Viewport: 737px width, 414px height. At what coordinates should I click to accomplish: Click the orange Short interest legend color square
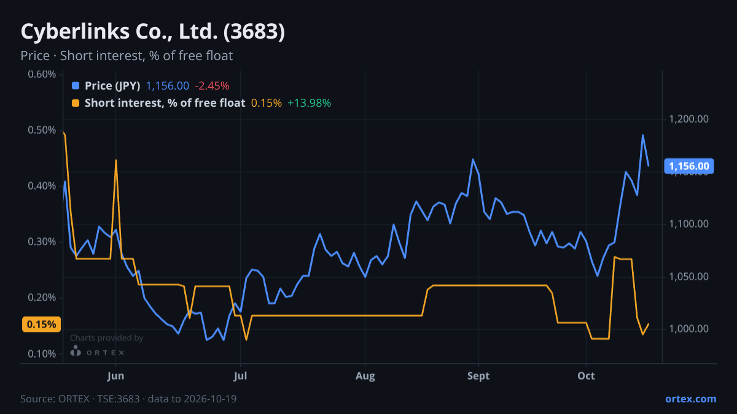pyautogui.click(x=76, y=103)
